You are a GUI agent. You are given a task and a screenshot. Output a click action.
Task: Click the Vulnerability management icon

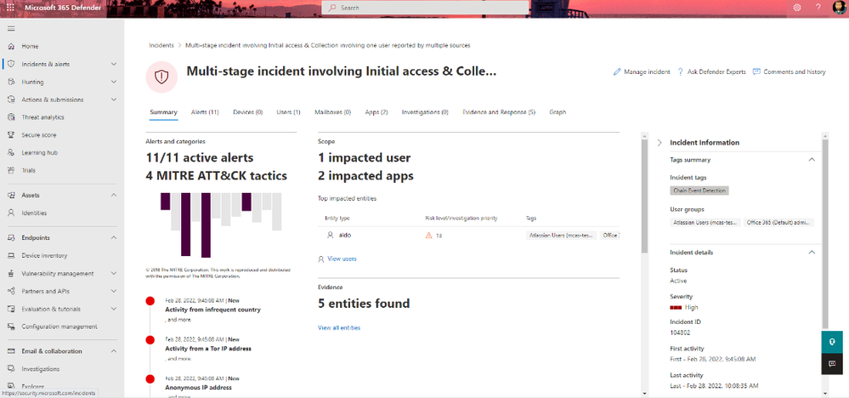pyautogui.click(x=11, y=274)
